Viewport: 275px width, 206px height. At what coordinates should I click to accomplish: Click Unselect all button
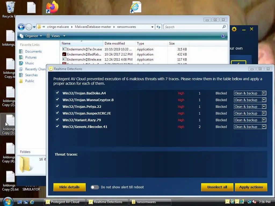[x=217, y=187]
